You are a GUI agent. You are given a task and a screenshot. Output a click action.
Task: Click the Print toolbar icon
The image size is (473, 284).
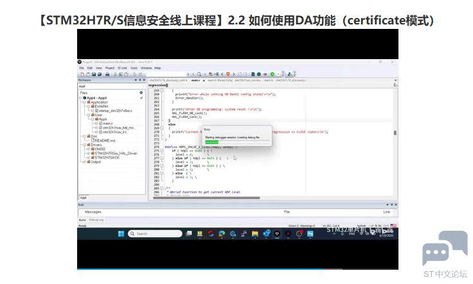point(107,74)
